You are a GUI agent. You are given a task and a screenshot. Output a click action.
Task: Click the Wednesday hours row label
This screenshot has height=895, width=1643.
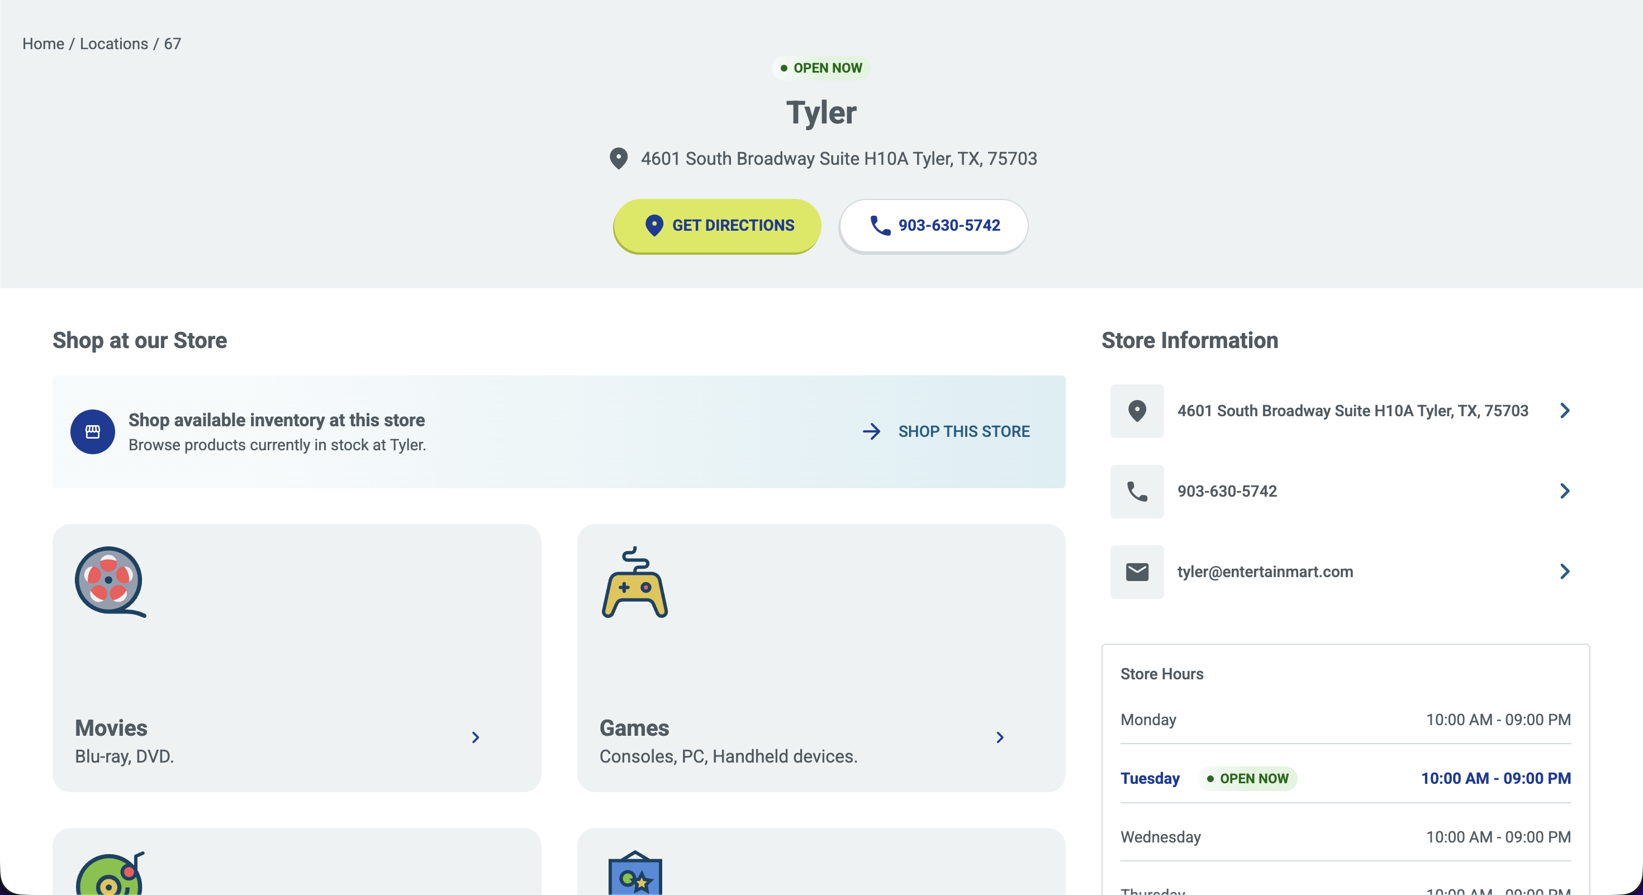1160,837
